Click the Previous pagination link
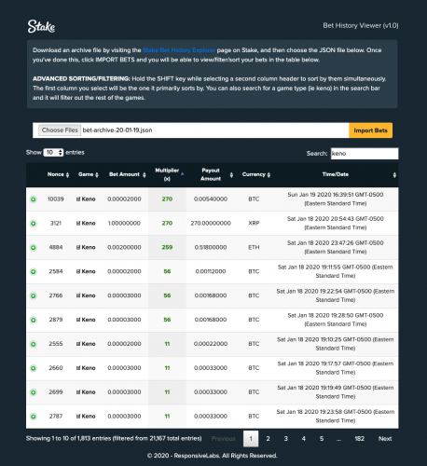The width and height of the screenshot is (427, 466). click(224, 439)
